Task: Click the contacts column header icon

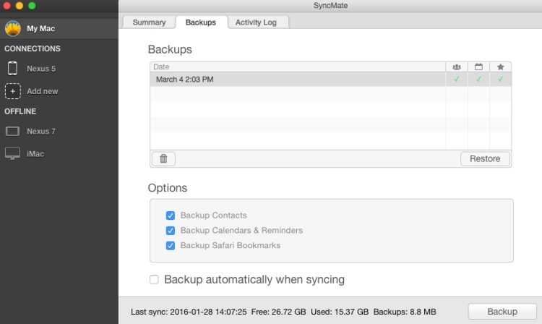Action: [x=457, y=67]
